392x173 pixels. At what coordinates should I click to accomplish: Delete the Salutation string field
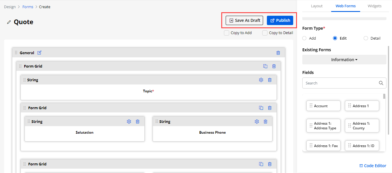tap(137, 121)
